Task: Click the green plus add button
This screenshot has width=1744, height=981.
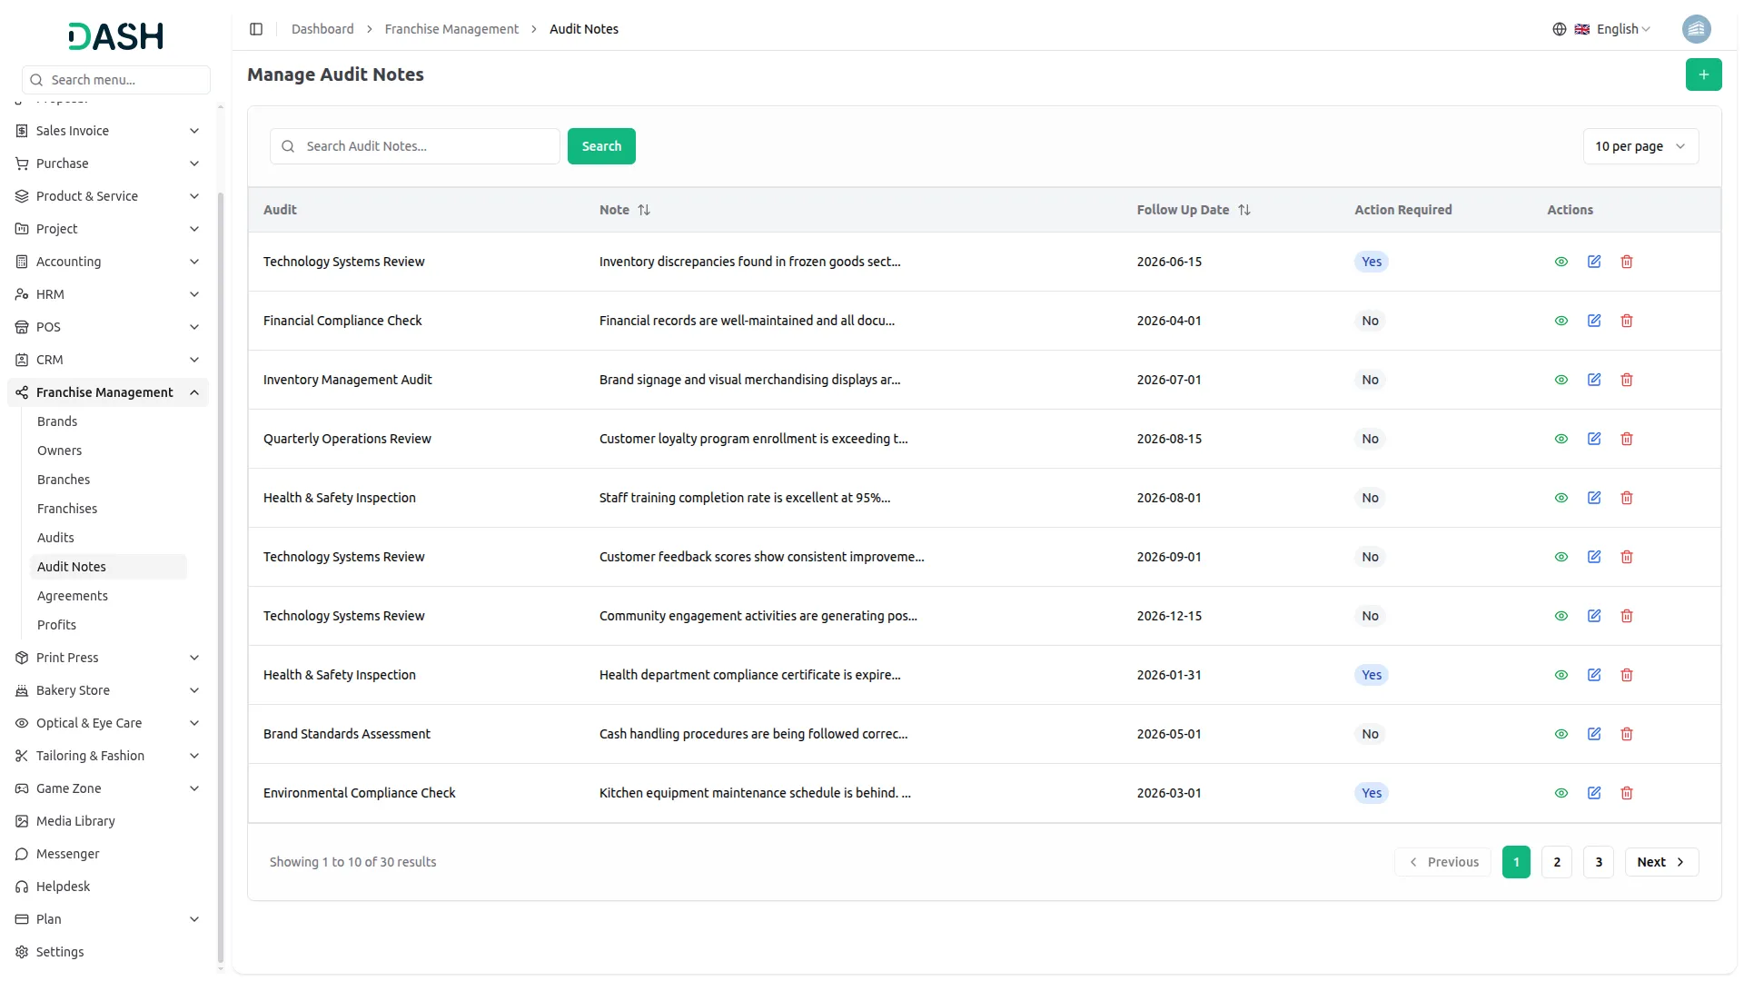Action: (1702, 74)
